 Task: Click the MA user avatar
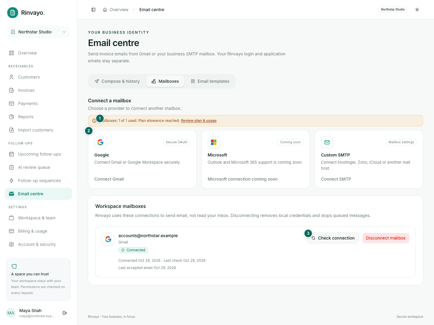point(11,313)
